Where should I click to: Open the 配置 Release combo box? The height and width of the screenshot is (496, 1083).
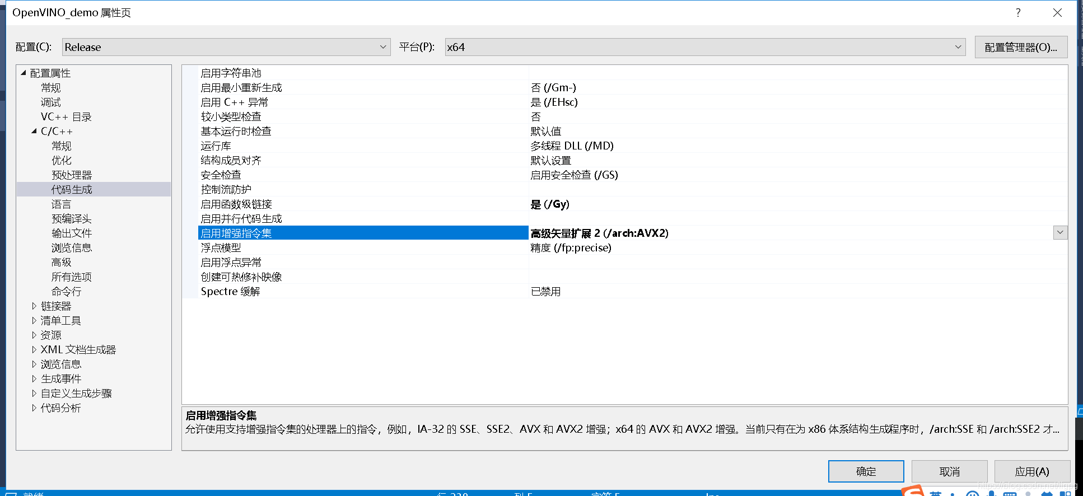point(226,47)
